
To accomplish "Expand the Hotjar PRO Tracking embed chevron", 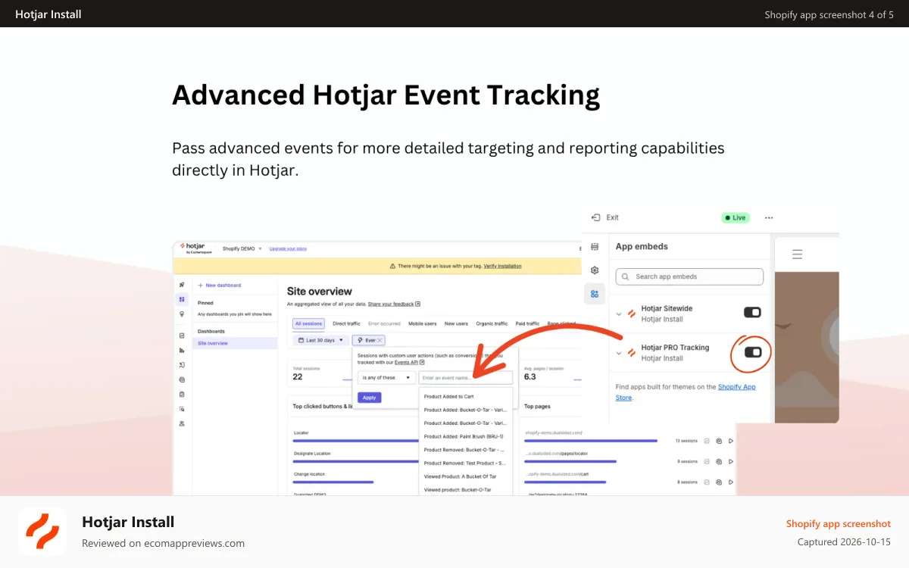I will pos(619,353).
